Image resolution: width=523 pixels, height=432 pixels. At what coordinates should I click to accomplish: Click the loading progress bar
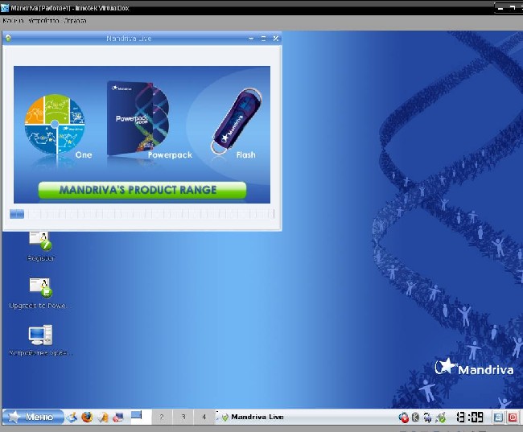[x=142, y=214]
